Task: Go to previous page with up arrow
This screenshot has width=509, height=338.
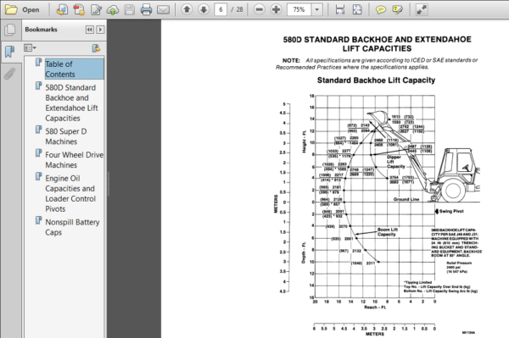Action: (187, 9)
